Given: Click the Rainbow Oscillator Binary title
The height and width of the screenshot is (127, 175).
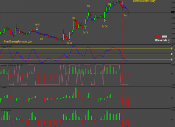Looking at the screenshot, I should click(144, 1).
